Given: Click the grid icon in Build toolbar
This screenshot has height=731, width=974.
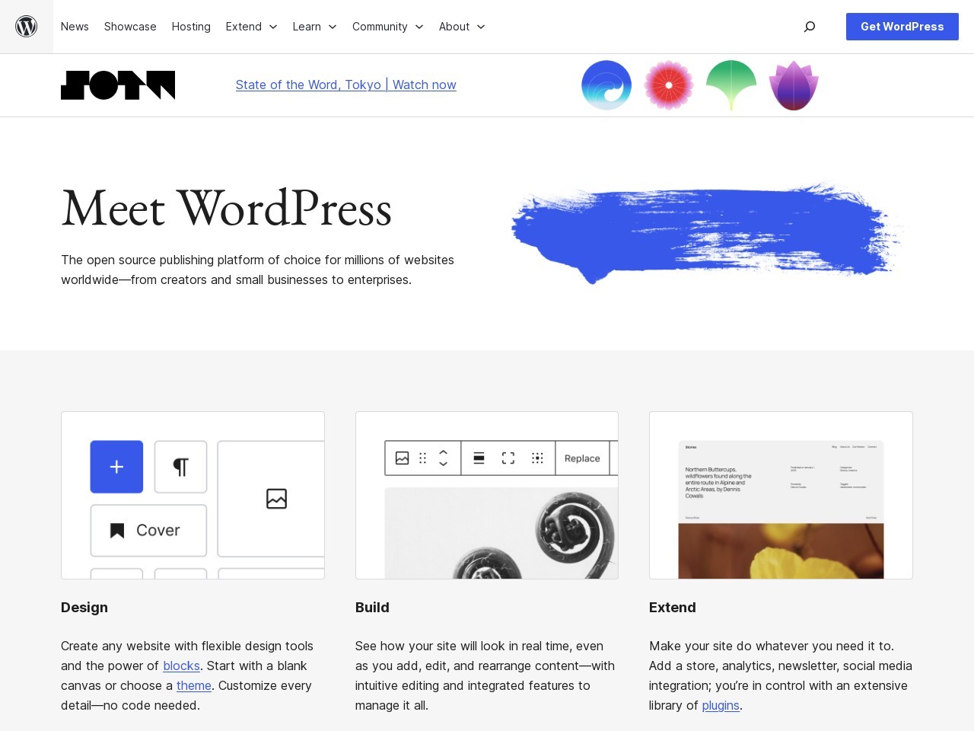Looking at the screenshot, I should (537, 458).
